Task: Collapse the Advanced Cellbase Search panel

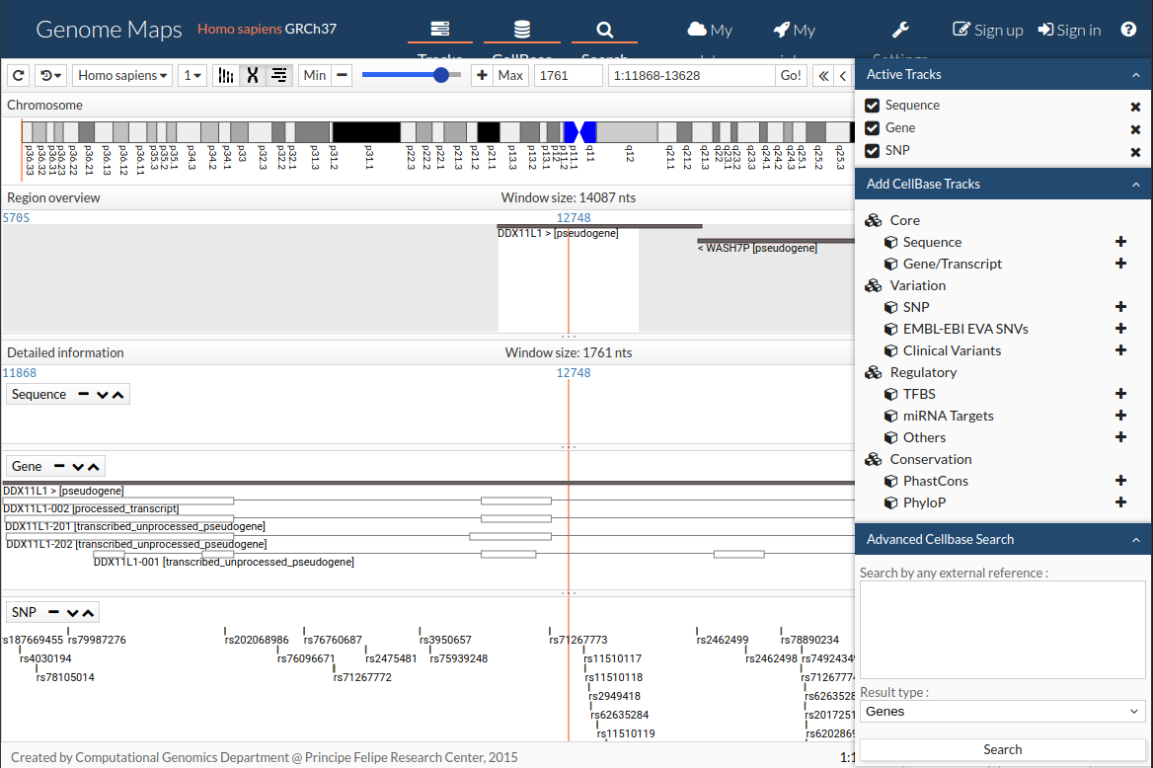Action: (1136, 539)
